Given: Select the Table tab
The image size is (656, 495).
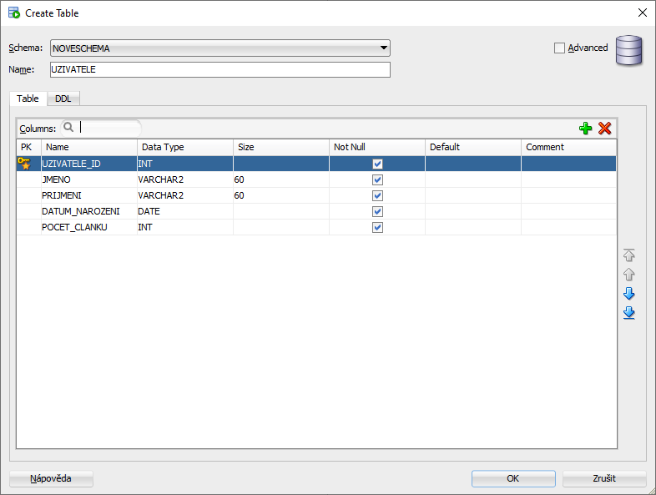Looking at the screenshot, I should (x=28, y=98).
